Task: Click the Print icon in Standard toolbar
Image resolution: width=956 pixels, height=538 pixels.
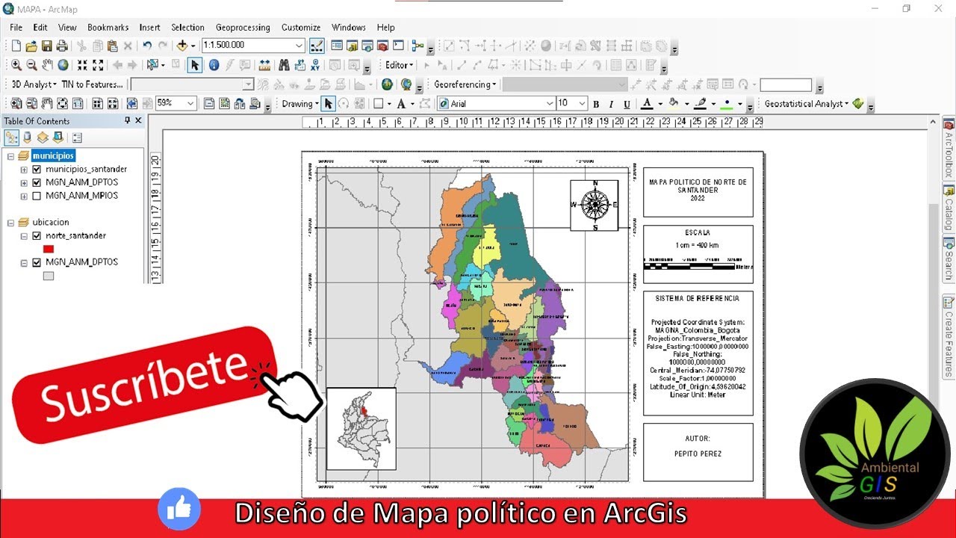Action: coord(62,46)
